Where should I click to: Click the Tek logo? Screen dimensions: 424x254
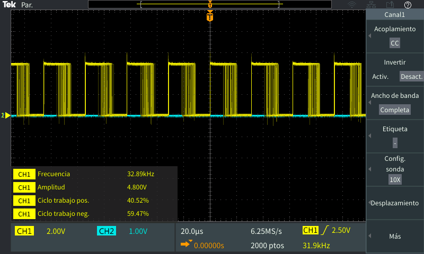9,5
